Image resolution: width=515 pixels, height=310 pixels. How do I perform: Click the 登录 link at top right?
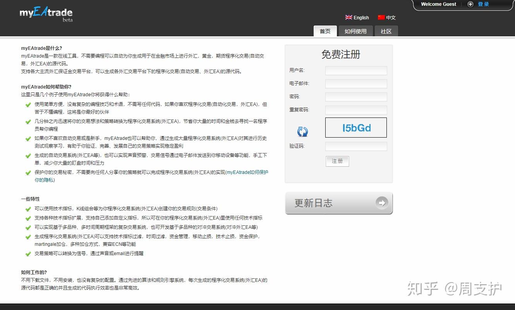coord(484,4)
